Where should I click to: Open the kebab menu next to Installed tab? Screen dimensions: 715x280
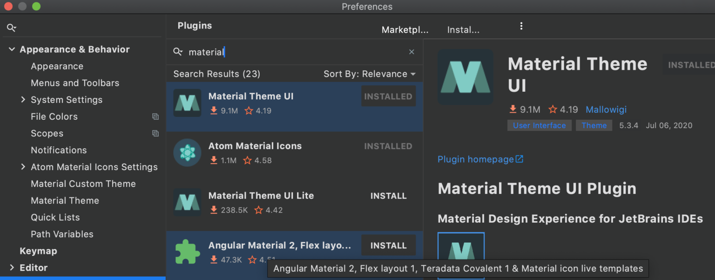click(x=521, y=26)
